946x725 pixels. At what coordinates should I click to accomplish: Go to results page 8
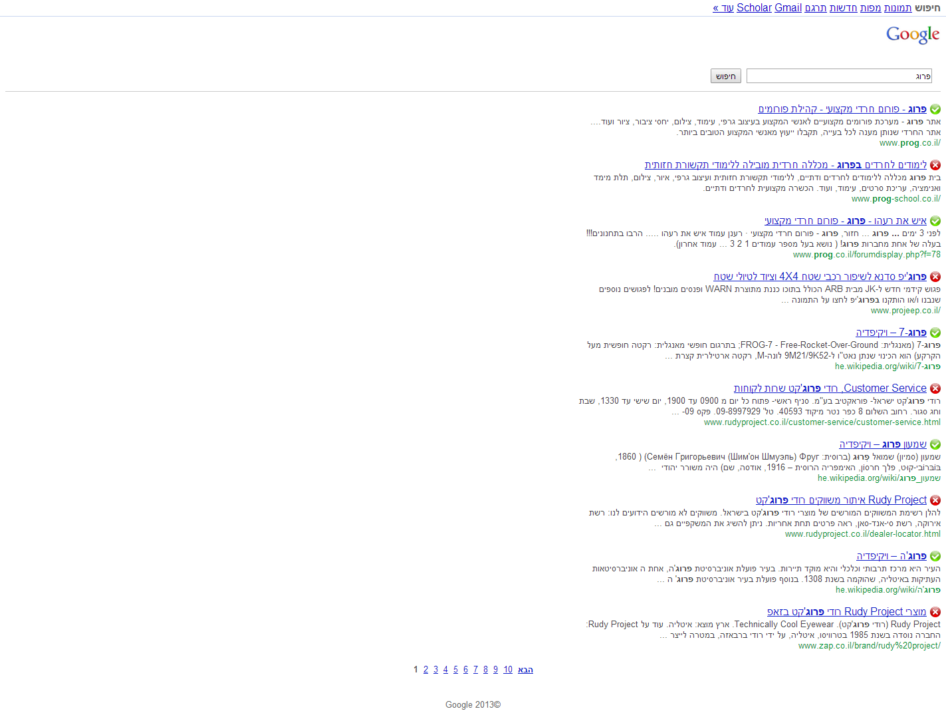coord(485,670)
